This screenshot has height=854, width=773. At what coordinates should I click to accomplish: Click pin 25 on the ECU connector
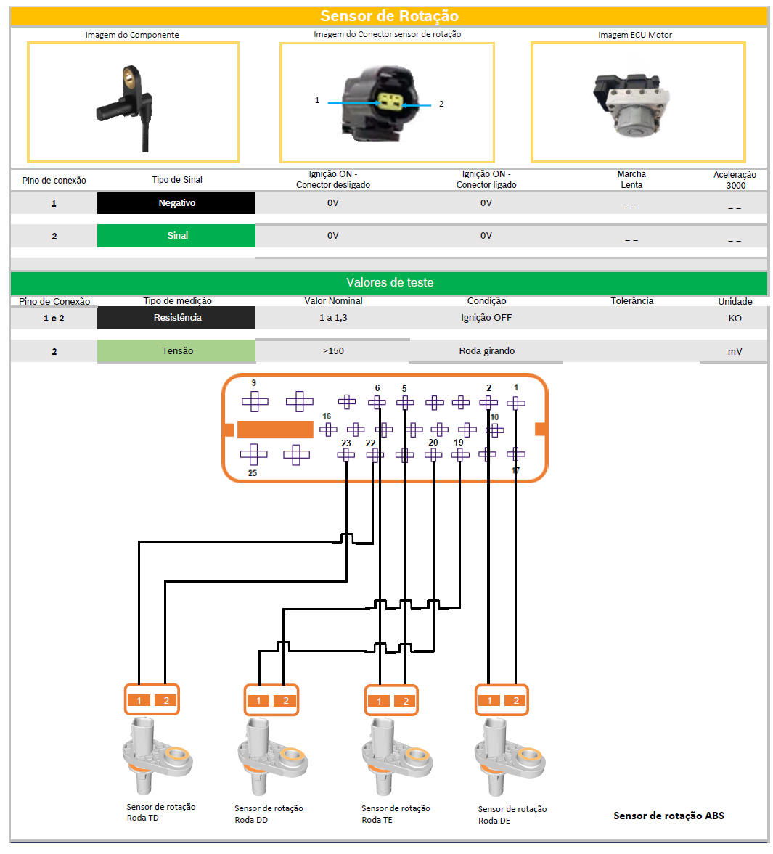(253, 455)
